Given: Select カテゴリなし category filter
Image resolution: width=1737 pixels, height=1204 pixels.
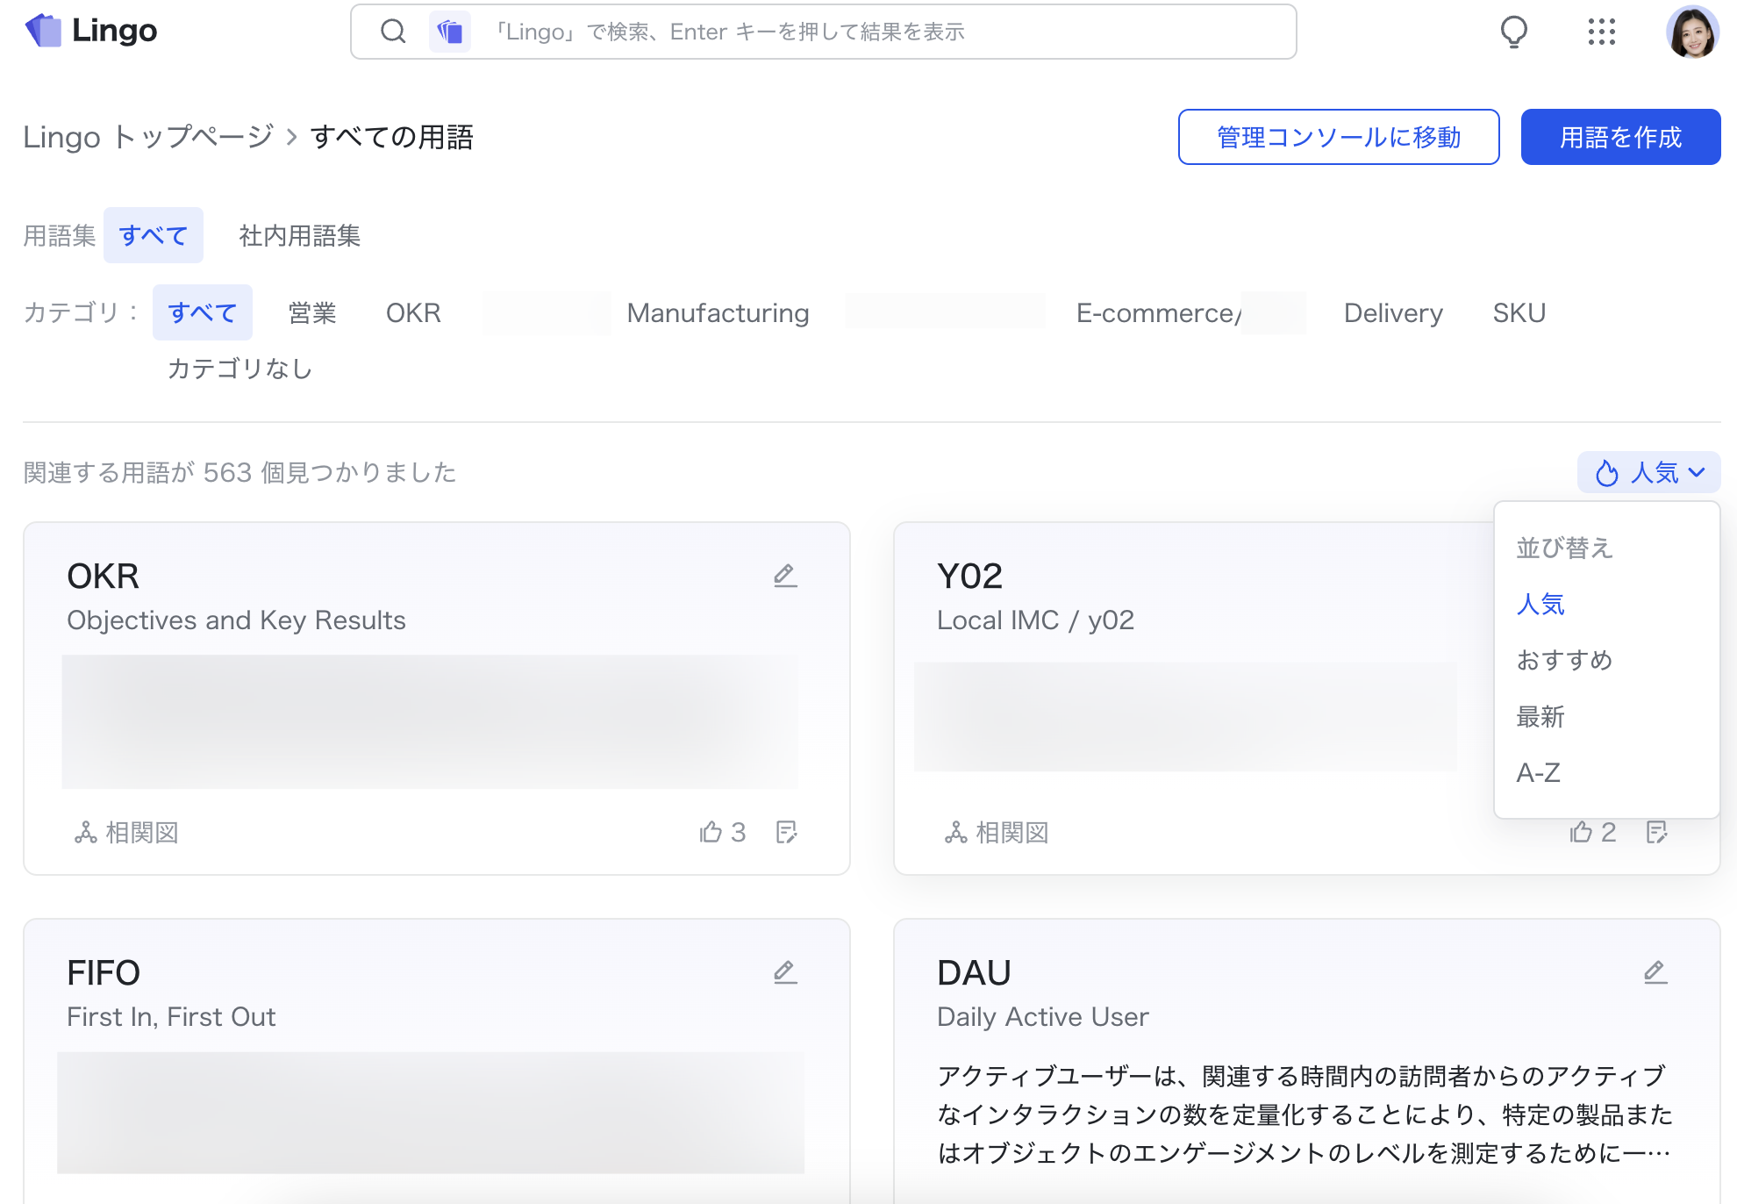Looking at the screenshot, I should [239, 369].
